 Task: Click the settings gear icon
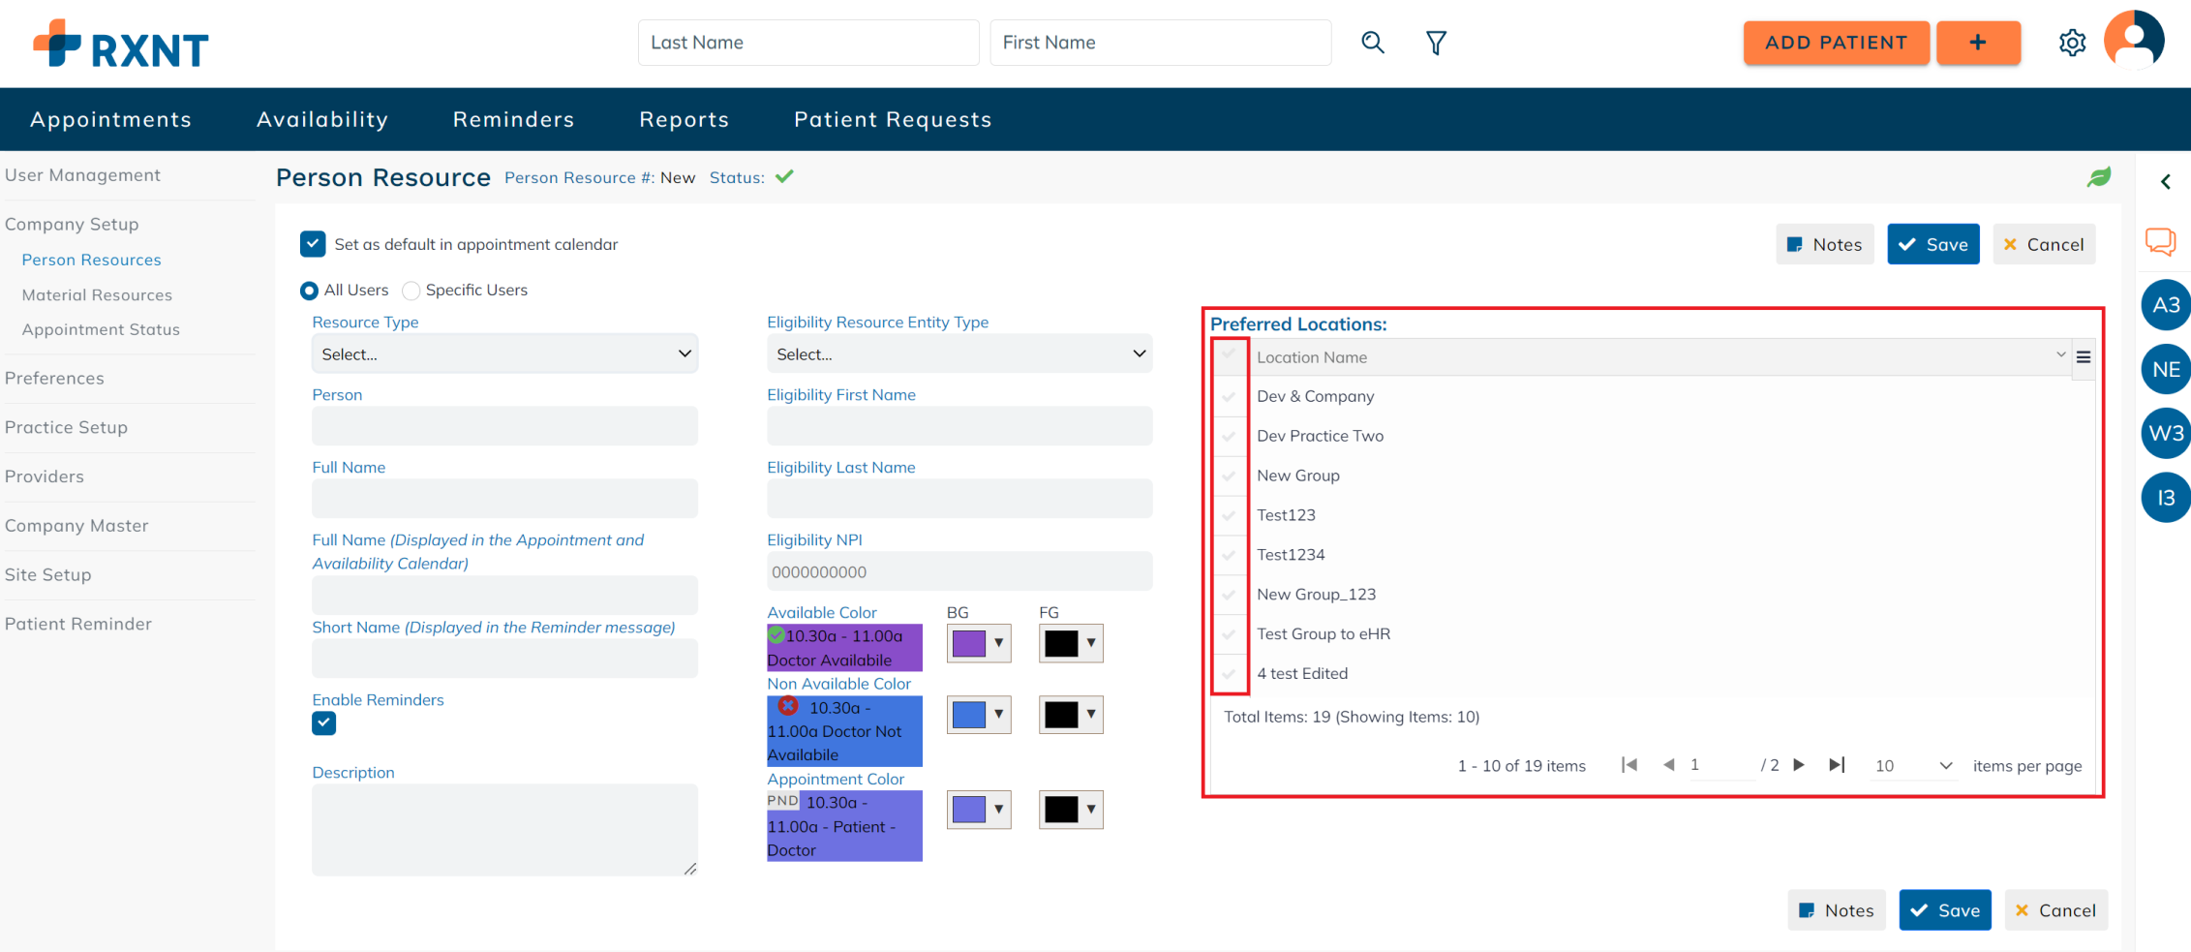click(2072, 43)
